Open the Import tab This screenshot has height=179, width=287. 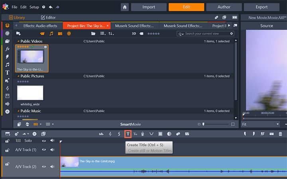(149, 7)
